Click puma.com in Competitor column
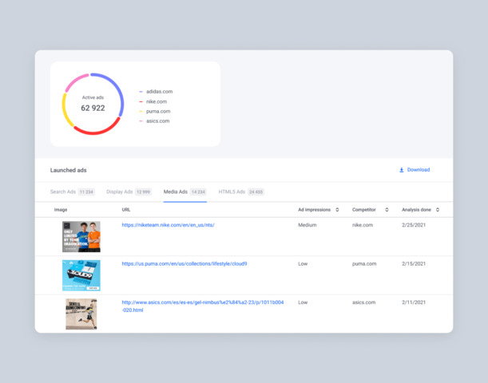This screenshot has height=383, width=488. tap(364, 263)
